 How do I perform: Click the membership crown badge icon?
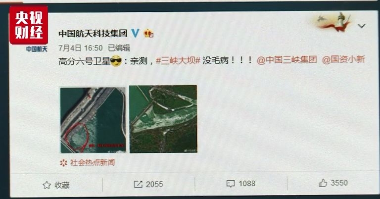point(148,33)
